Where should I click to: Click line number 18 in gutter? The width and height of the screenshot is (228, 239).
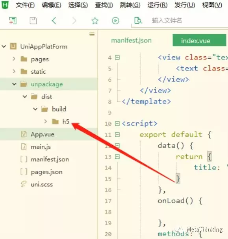pos(108,212)
